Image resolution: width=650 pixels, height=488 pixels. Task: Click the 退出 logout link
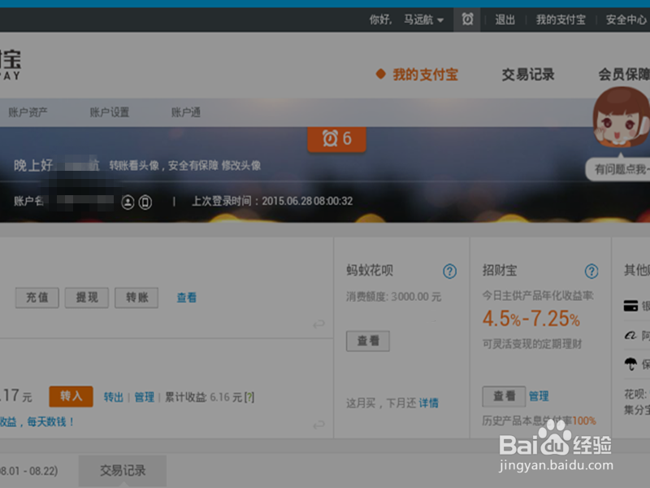click(x=505, y=20)
